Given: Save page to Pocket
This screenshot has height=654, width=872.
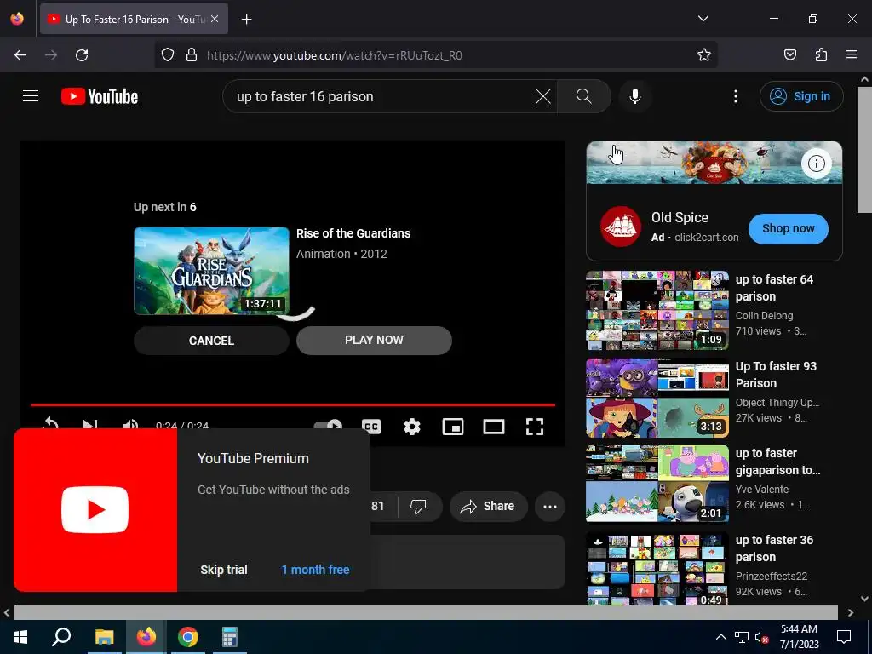Looking at the screenshot, I should [789, 55].
